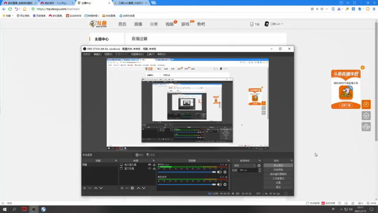
Task: Lock the display capture source
Action: (154, 164)
